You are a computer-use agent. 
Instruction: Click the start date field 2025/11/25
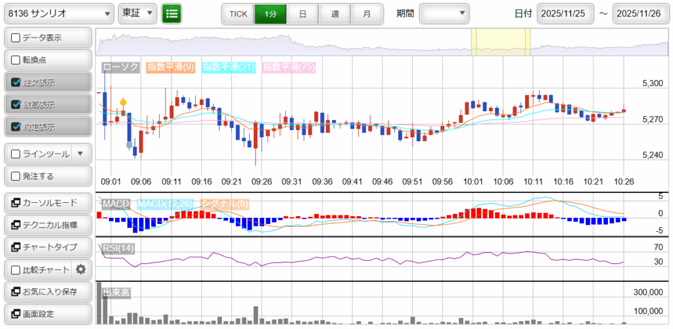[x=565, y=13]
